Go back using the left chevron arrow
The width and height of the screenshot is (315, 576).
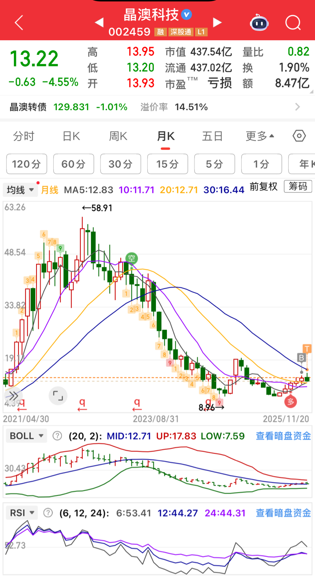tap(19, 23)
